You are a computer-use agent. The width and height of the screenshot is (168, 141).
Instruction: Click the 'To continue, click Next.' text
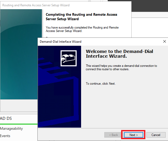[x=101, y=84]
